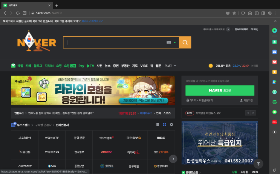Open 해피빈 link at top
The image size is (280, 174).
point(254,29)
